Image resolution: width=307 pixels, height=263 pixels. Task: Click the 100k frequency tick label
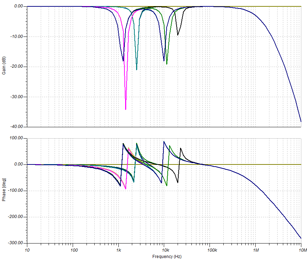[212, 250]
